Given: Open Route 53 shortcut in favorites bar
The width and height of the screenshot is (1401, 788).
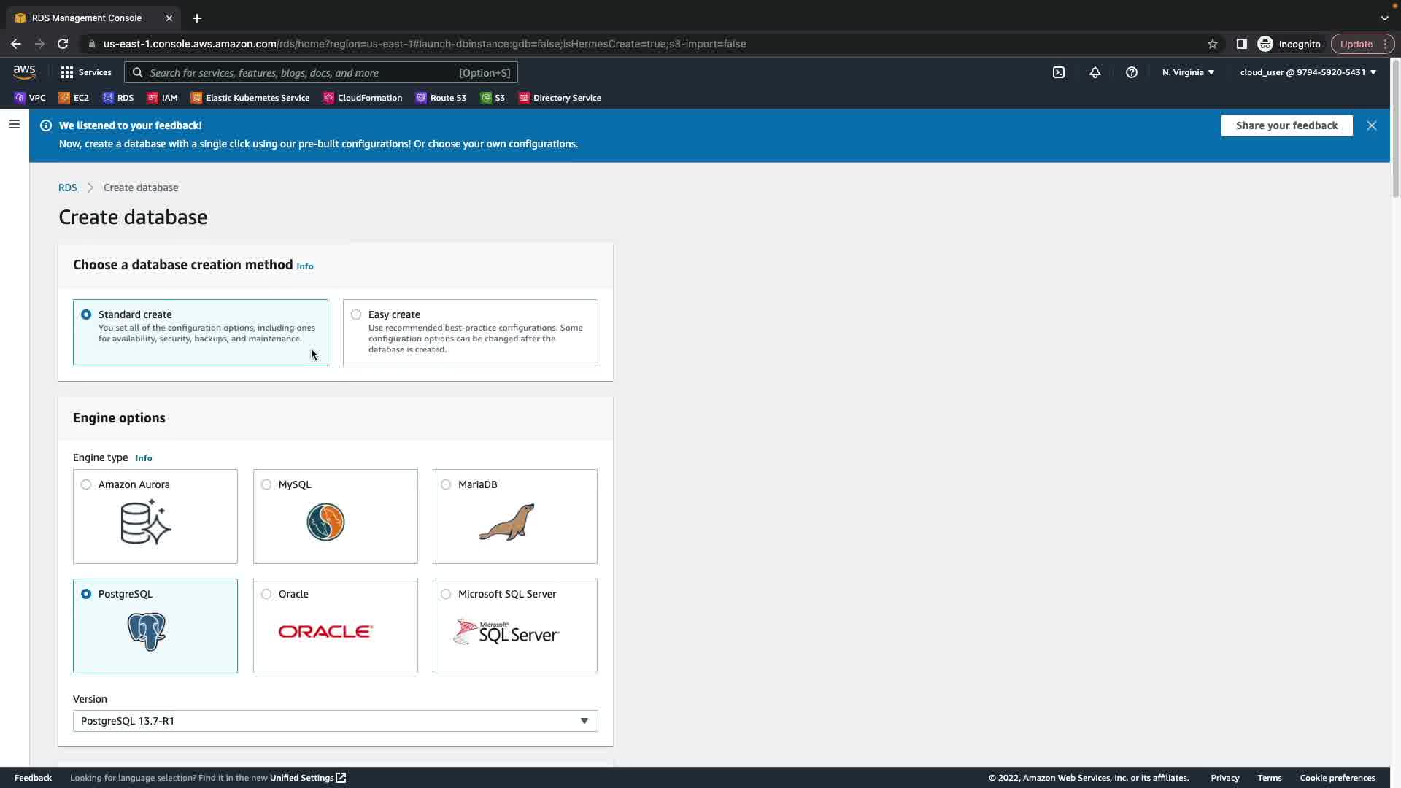Looking at the screenshot, I should point(441,98).
